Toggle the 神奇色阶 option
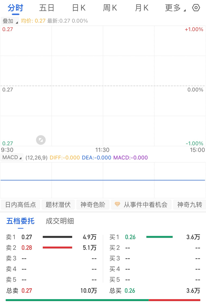Image resolution: width=206 pixels, height=304 pixels. click(93, 205)
